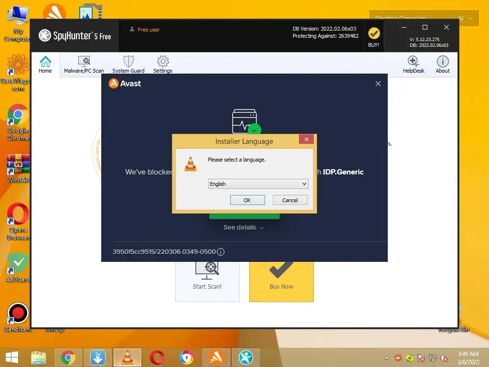
Task: Open WinRAR desktop shortcut
Action: [x=18, y=169]
